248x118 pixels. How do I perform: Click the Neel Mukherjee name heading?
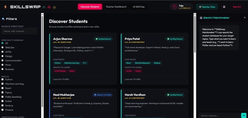[64, 95]
